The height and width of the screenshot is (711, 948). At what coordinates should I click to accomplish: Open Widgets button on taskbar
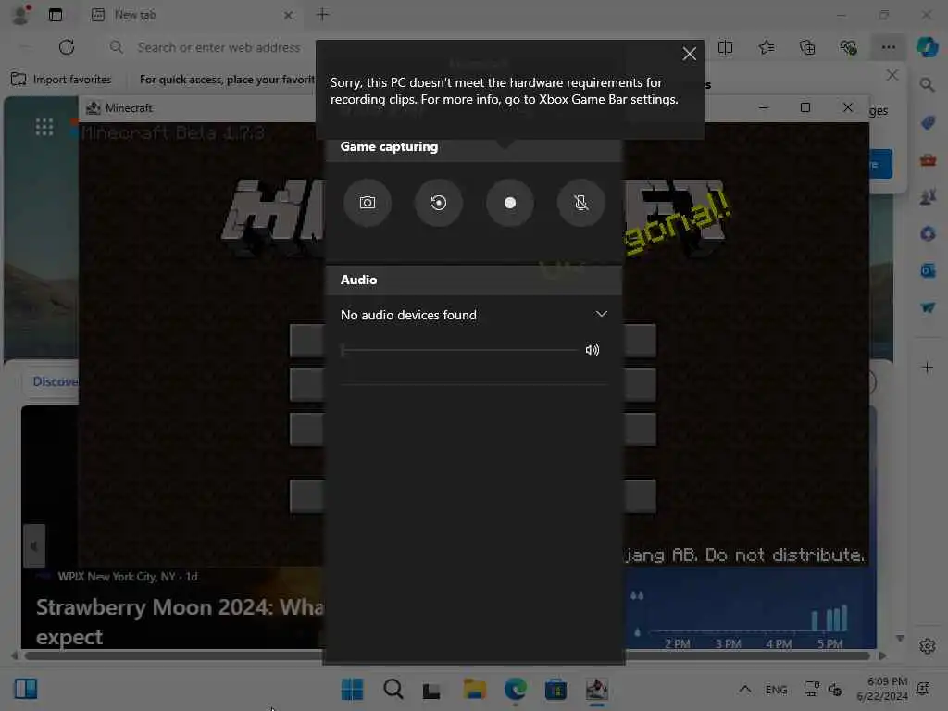[x=25, y=689]
